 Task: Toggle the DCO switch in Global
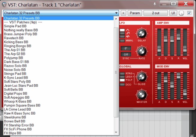click(122, 85)
